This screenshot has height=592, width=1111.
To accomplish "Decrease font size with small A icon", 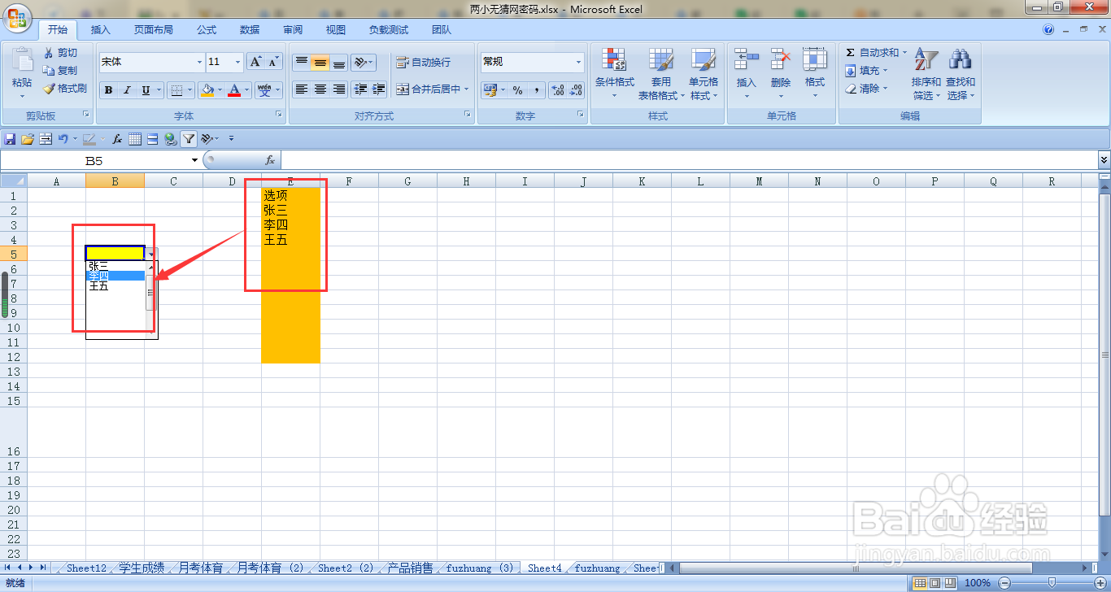I will click(x=273, y=62).
